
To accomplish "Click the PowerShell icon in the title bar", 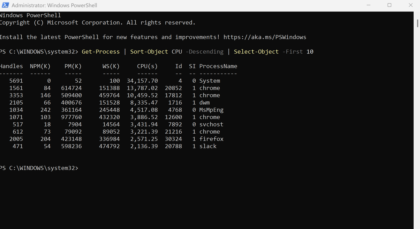I will point(5,5).
